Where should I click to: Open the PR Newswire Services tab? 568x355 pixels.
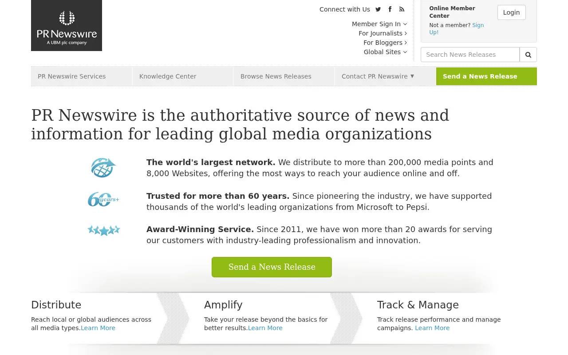(82, 76)
